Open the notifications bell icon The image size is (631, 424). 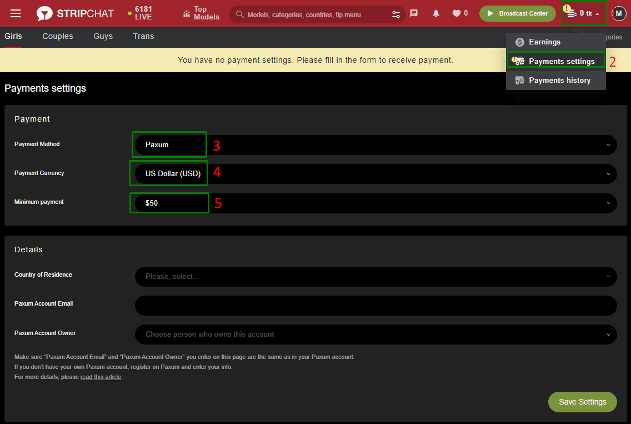tap(436, 13)
